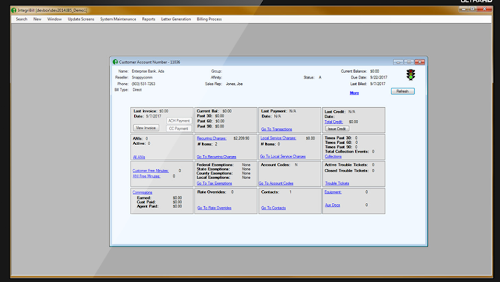This screenshot has height=282, width=500.
Task: Open the Equipment link
Action: point(333,192)
